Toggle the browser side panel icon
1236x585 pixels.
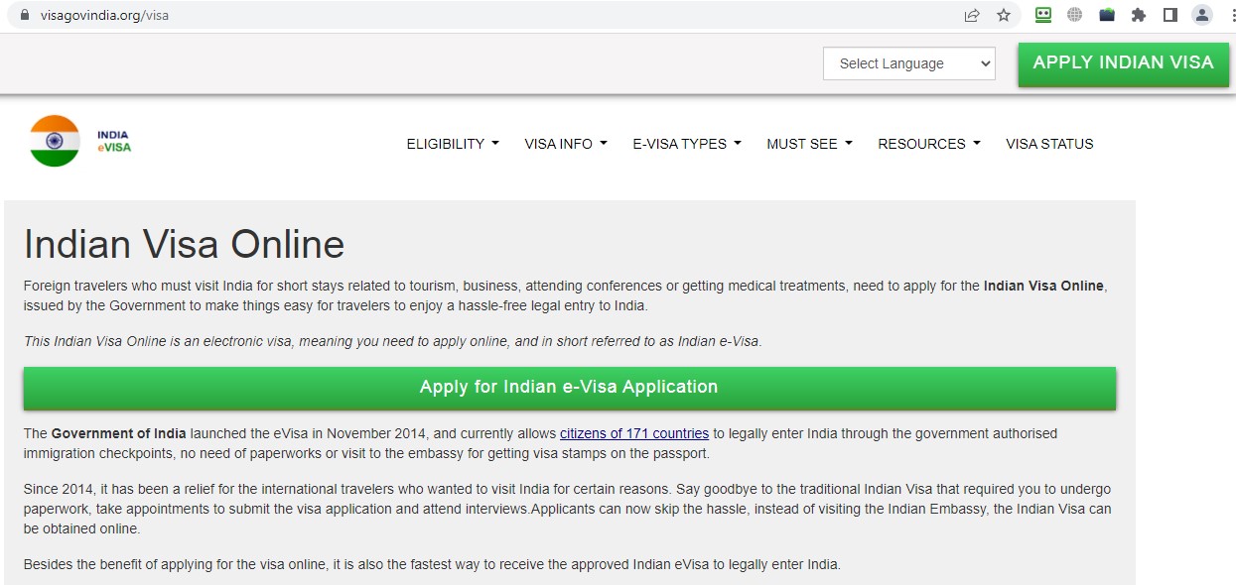click(1169, 15)
